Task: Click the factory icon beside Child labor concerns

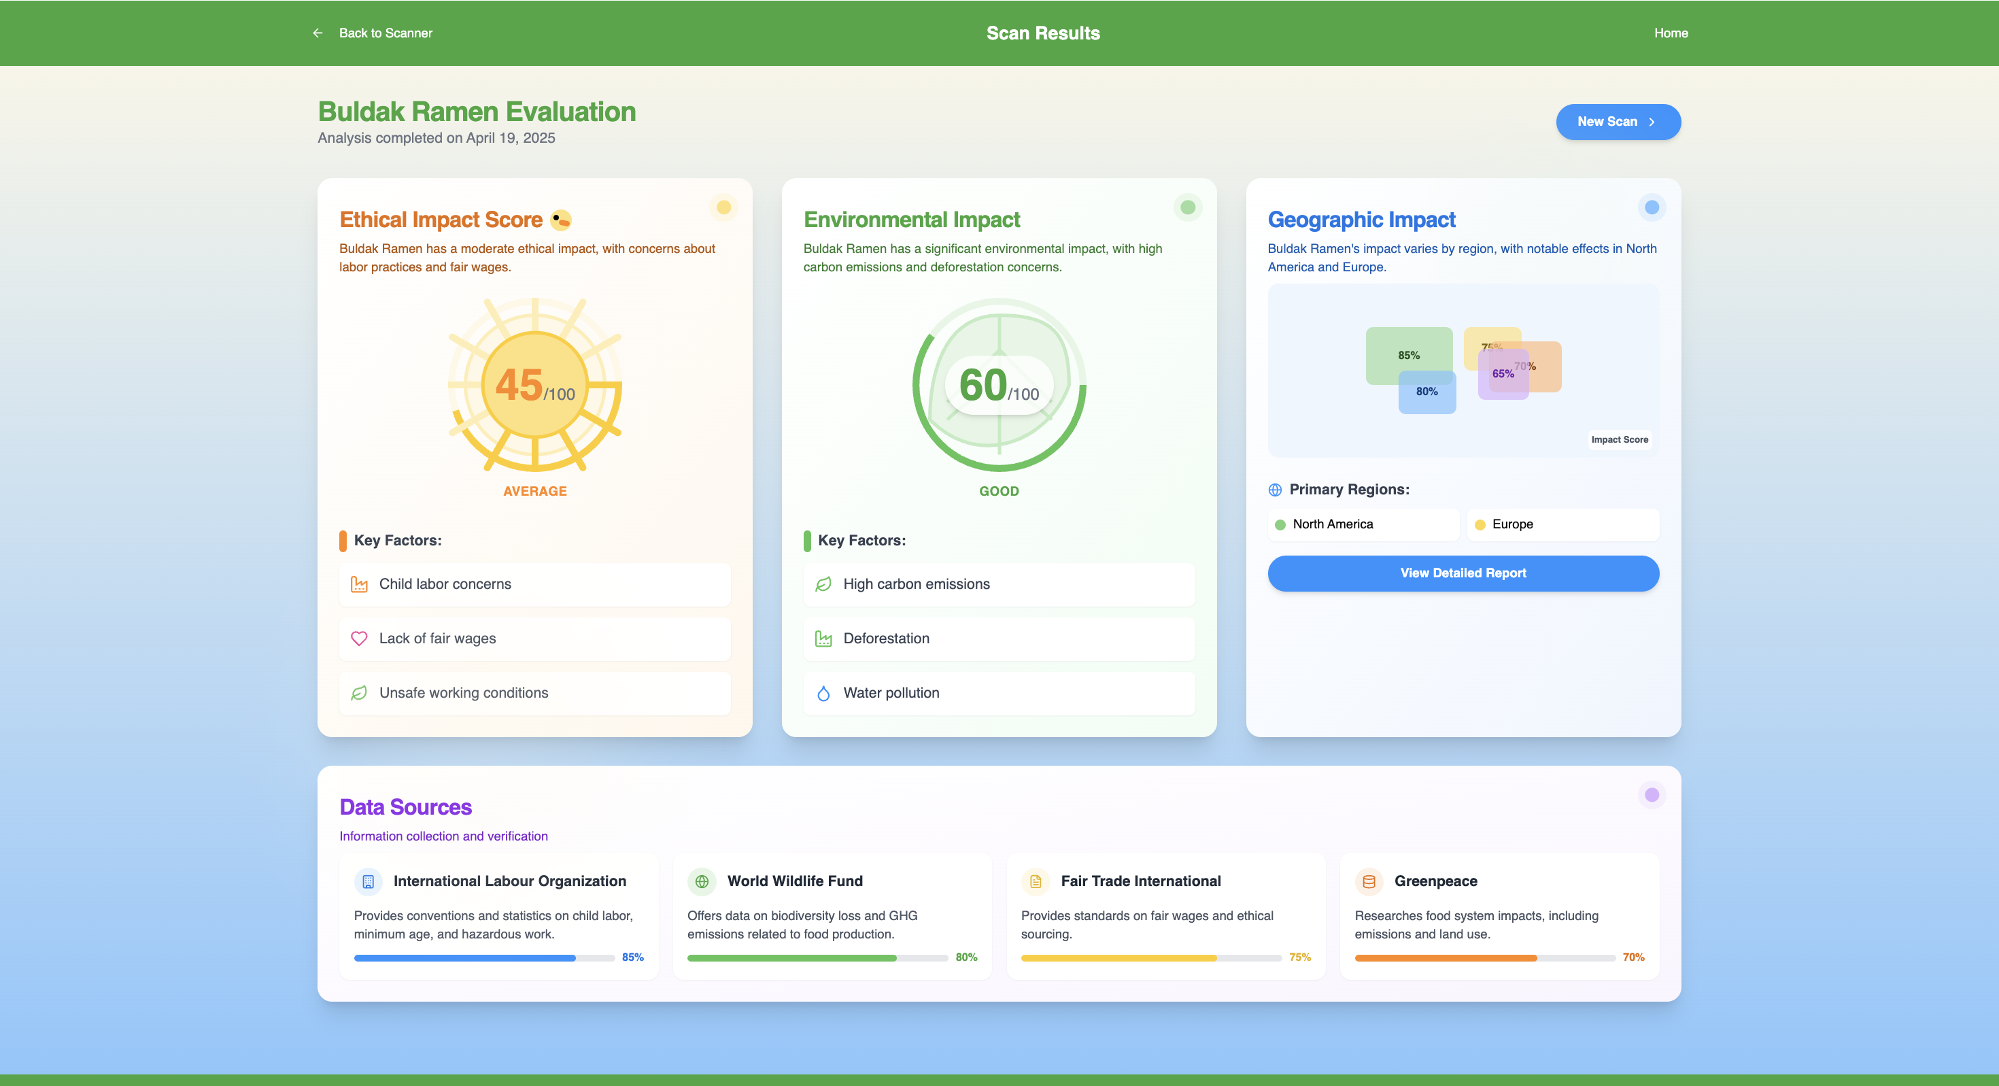Action: click(358, 585)
